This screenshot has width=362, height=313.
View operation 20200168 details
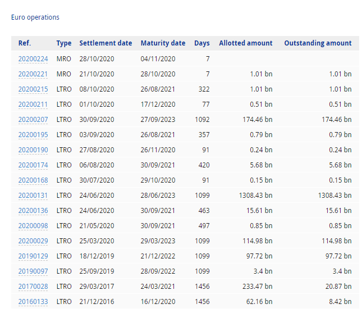[x=33, y=180]
